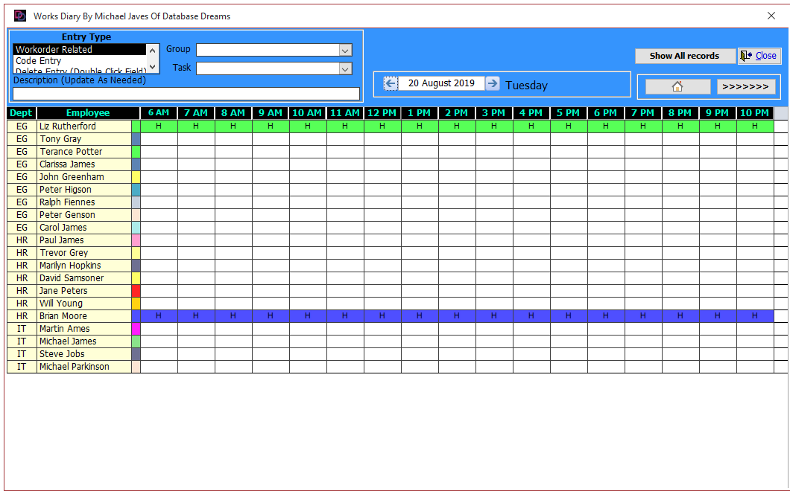Click the Close door icon button
Image resolution: width=790 pixels, height=491 pixels.
[759, 56]
